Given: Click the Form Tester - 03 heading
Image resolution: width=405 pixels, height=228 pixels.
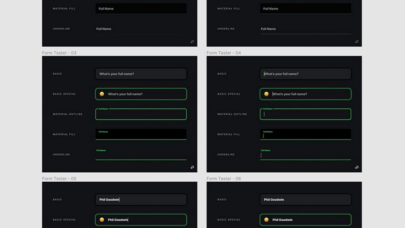Looking at the screenshot, I should tap(60, 53).
